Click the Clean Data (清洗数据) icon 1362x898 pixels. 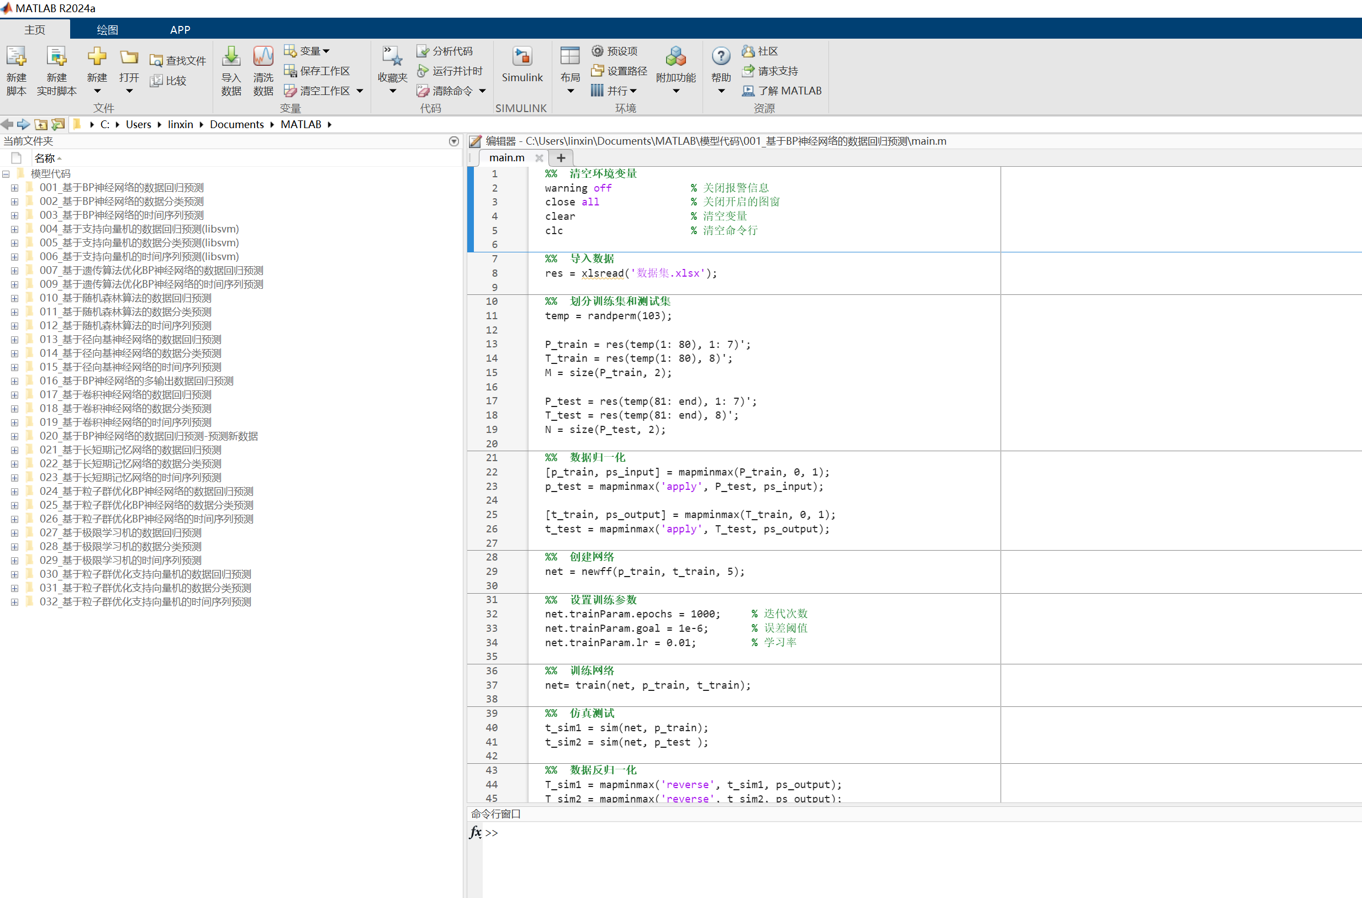(x=263, y=57)
